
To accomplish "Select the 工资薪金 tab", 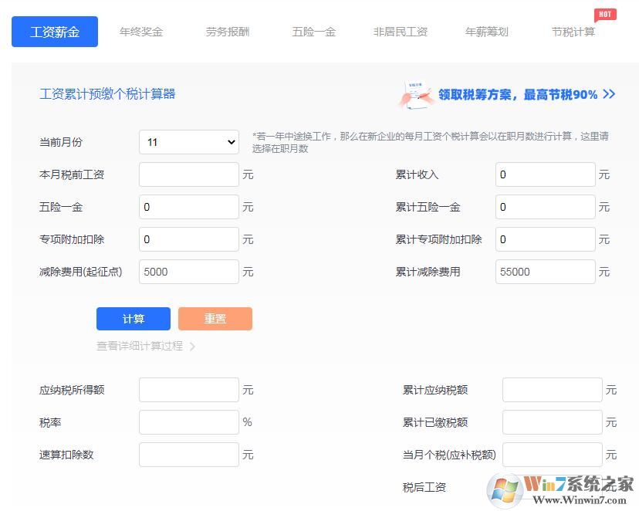I will tap(54, 32).
